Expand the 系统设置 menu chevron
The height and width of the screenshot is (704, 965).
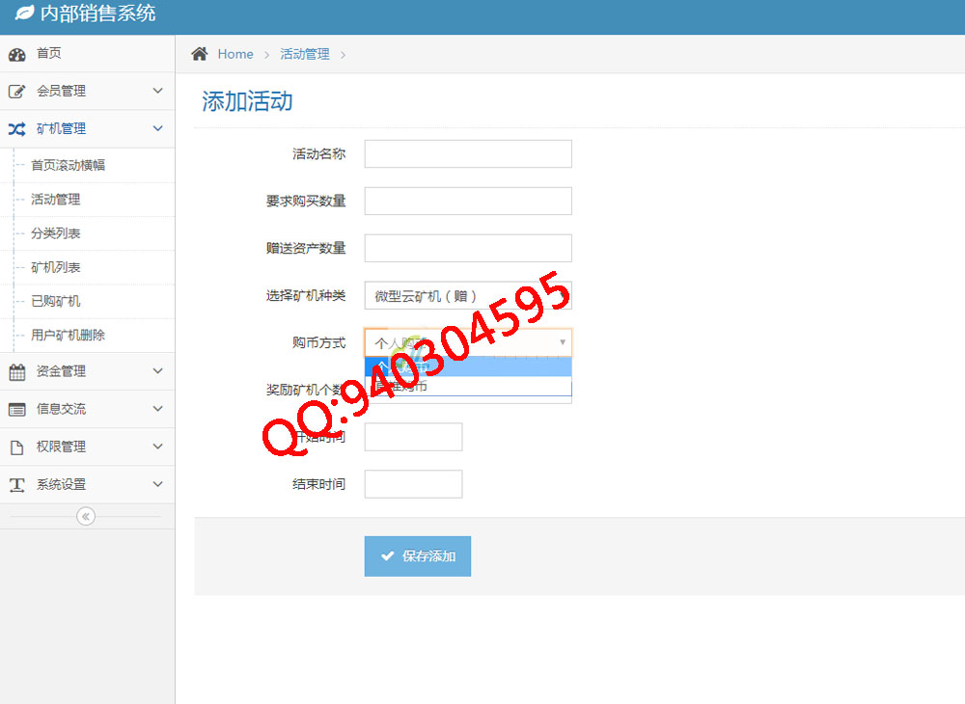(158, 484)
